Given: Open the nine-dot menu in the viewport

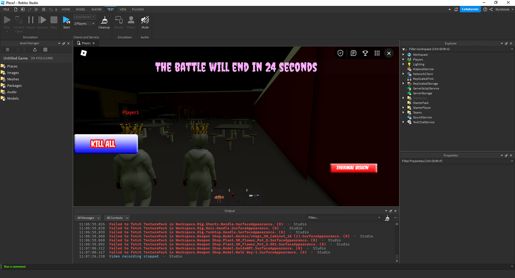Looking at the screenshot, I should 377,53.
